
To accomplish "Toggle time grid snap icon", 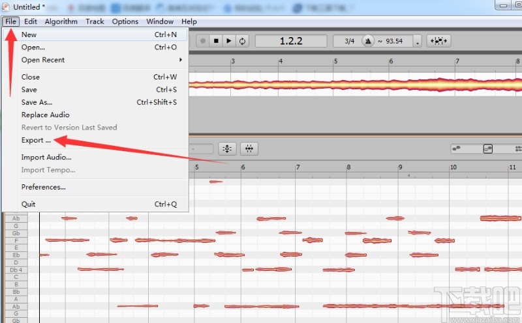I will tap(249, 149).
